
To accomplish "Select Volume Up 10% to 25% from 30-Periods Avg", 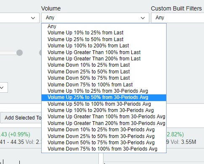I will coord(104,91).
